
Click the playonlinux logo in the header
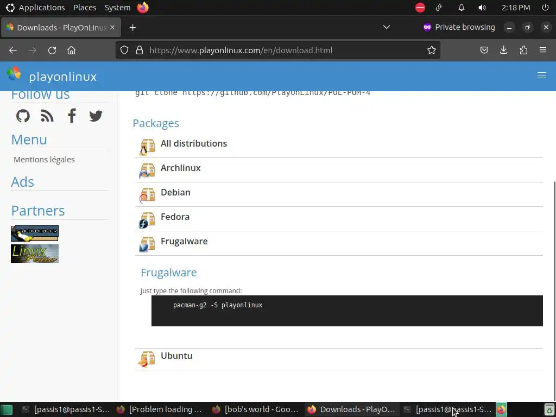coord(14,74)
